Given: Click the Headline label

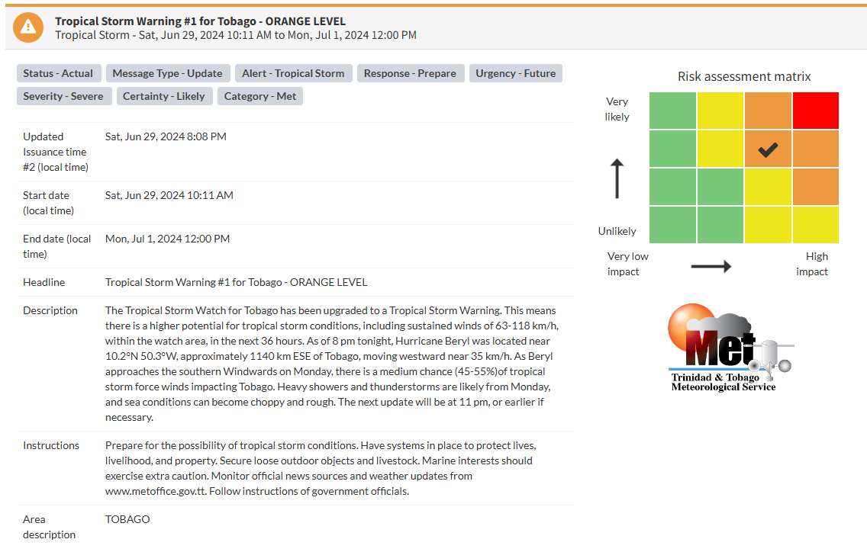Looking at the screenshot, I should click(x=44, y=282).
